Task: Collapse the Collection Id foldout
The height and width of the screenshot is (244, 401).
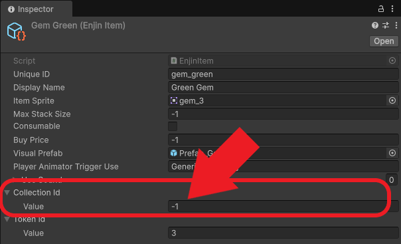Action: coord(7,193)
